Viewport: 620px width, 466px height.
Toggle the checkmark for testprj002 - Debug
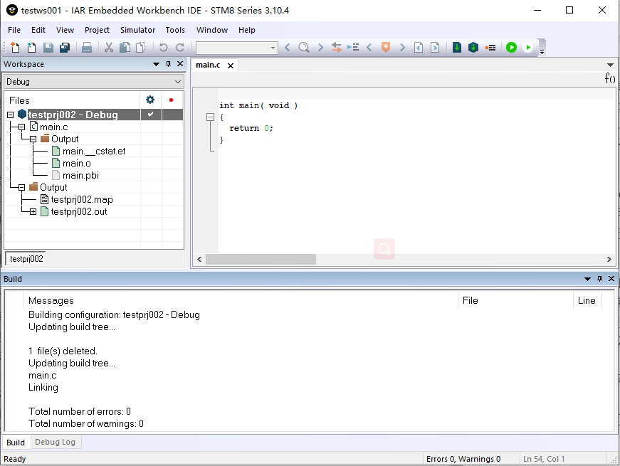[151, 115]
